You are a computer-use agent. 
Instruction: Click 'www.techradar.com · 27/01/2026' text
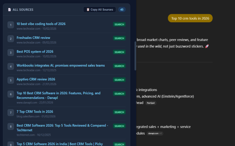coord(36,84)
